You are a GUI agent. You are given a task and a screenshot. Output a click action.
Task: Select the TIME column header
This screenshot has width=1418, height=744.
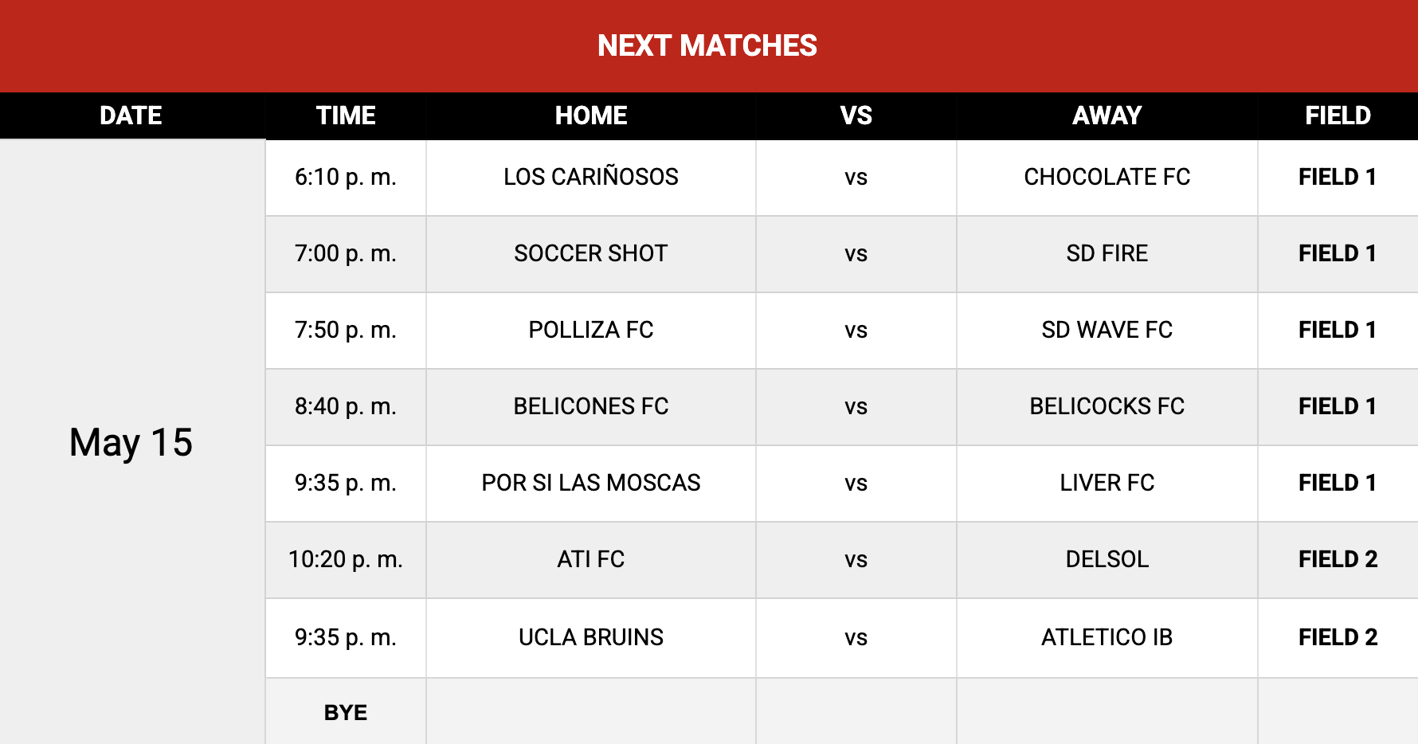[346, 116]
